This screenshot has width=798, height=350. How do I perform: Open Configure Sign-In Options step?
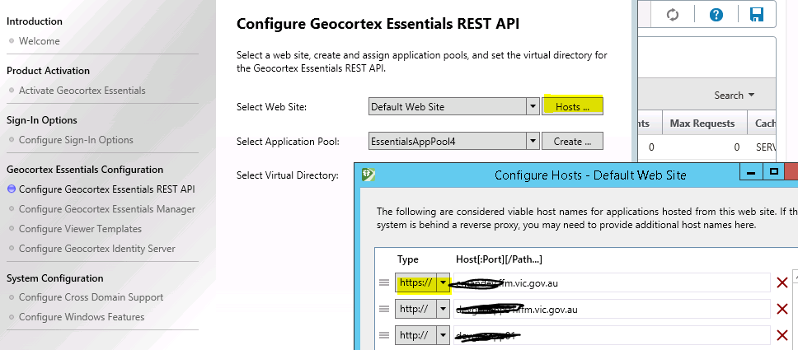[x=76, y=140]
